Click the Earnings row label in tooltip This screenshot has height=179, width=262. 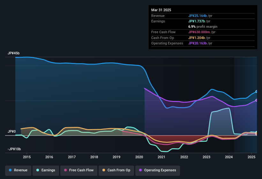tap(158, 21)
